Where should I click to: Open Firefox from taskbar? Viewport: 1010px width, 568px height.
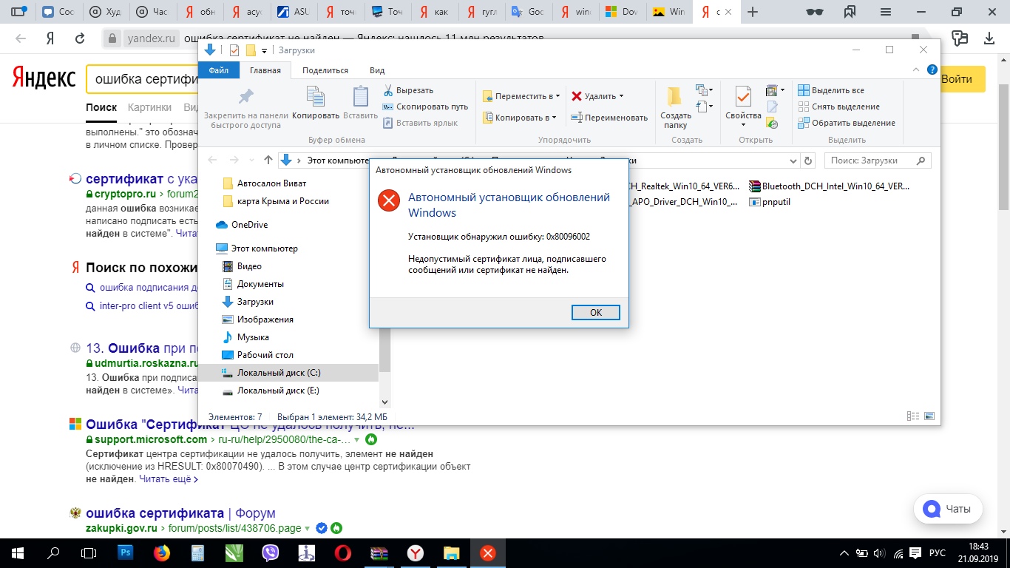[x=162, y=552]
